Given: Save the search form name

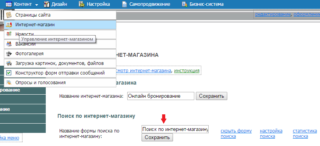Looking at the screenshot, I should (x=157, y=137).
